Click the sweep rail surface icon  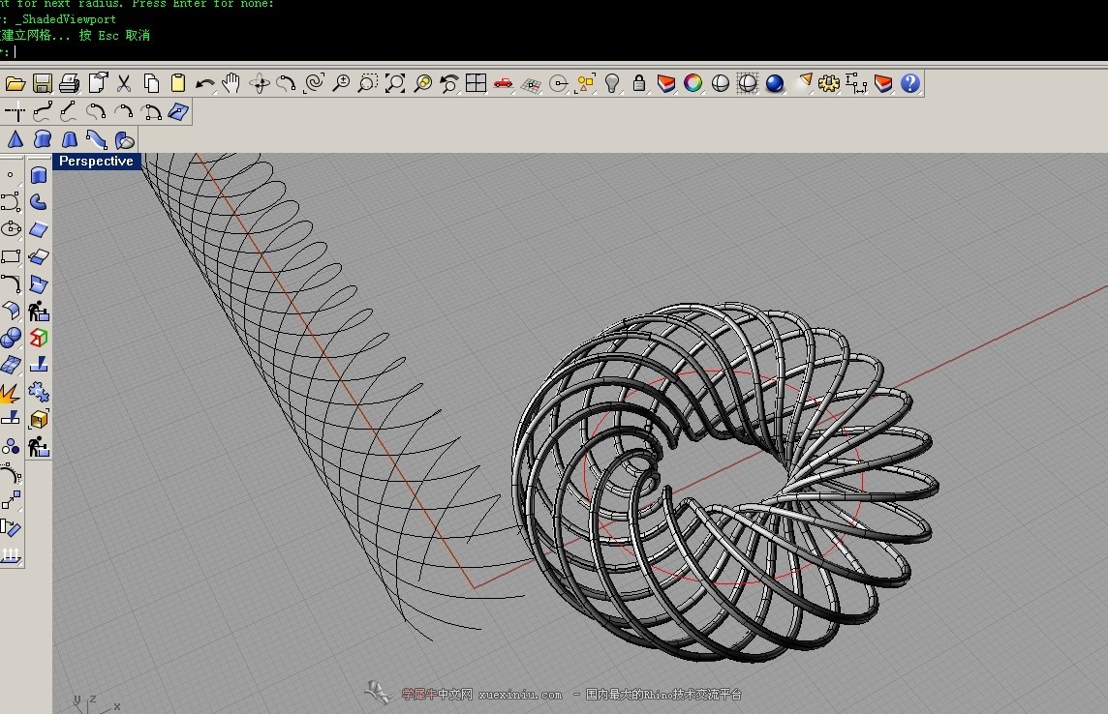coord(97,139)
